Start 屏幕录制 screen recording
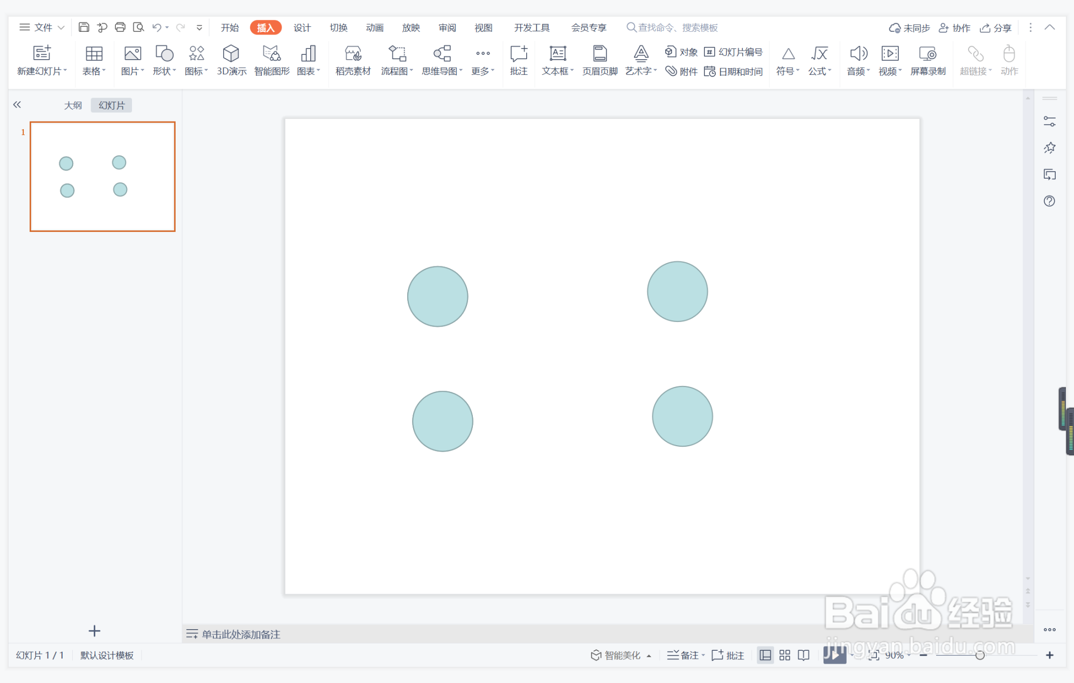Image resolution: width=1074 pixels, height=683 pixels. coord(927,60)
